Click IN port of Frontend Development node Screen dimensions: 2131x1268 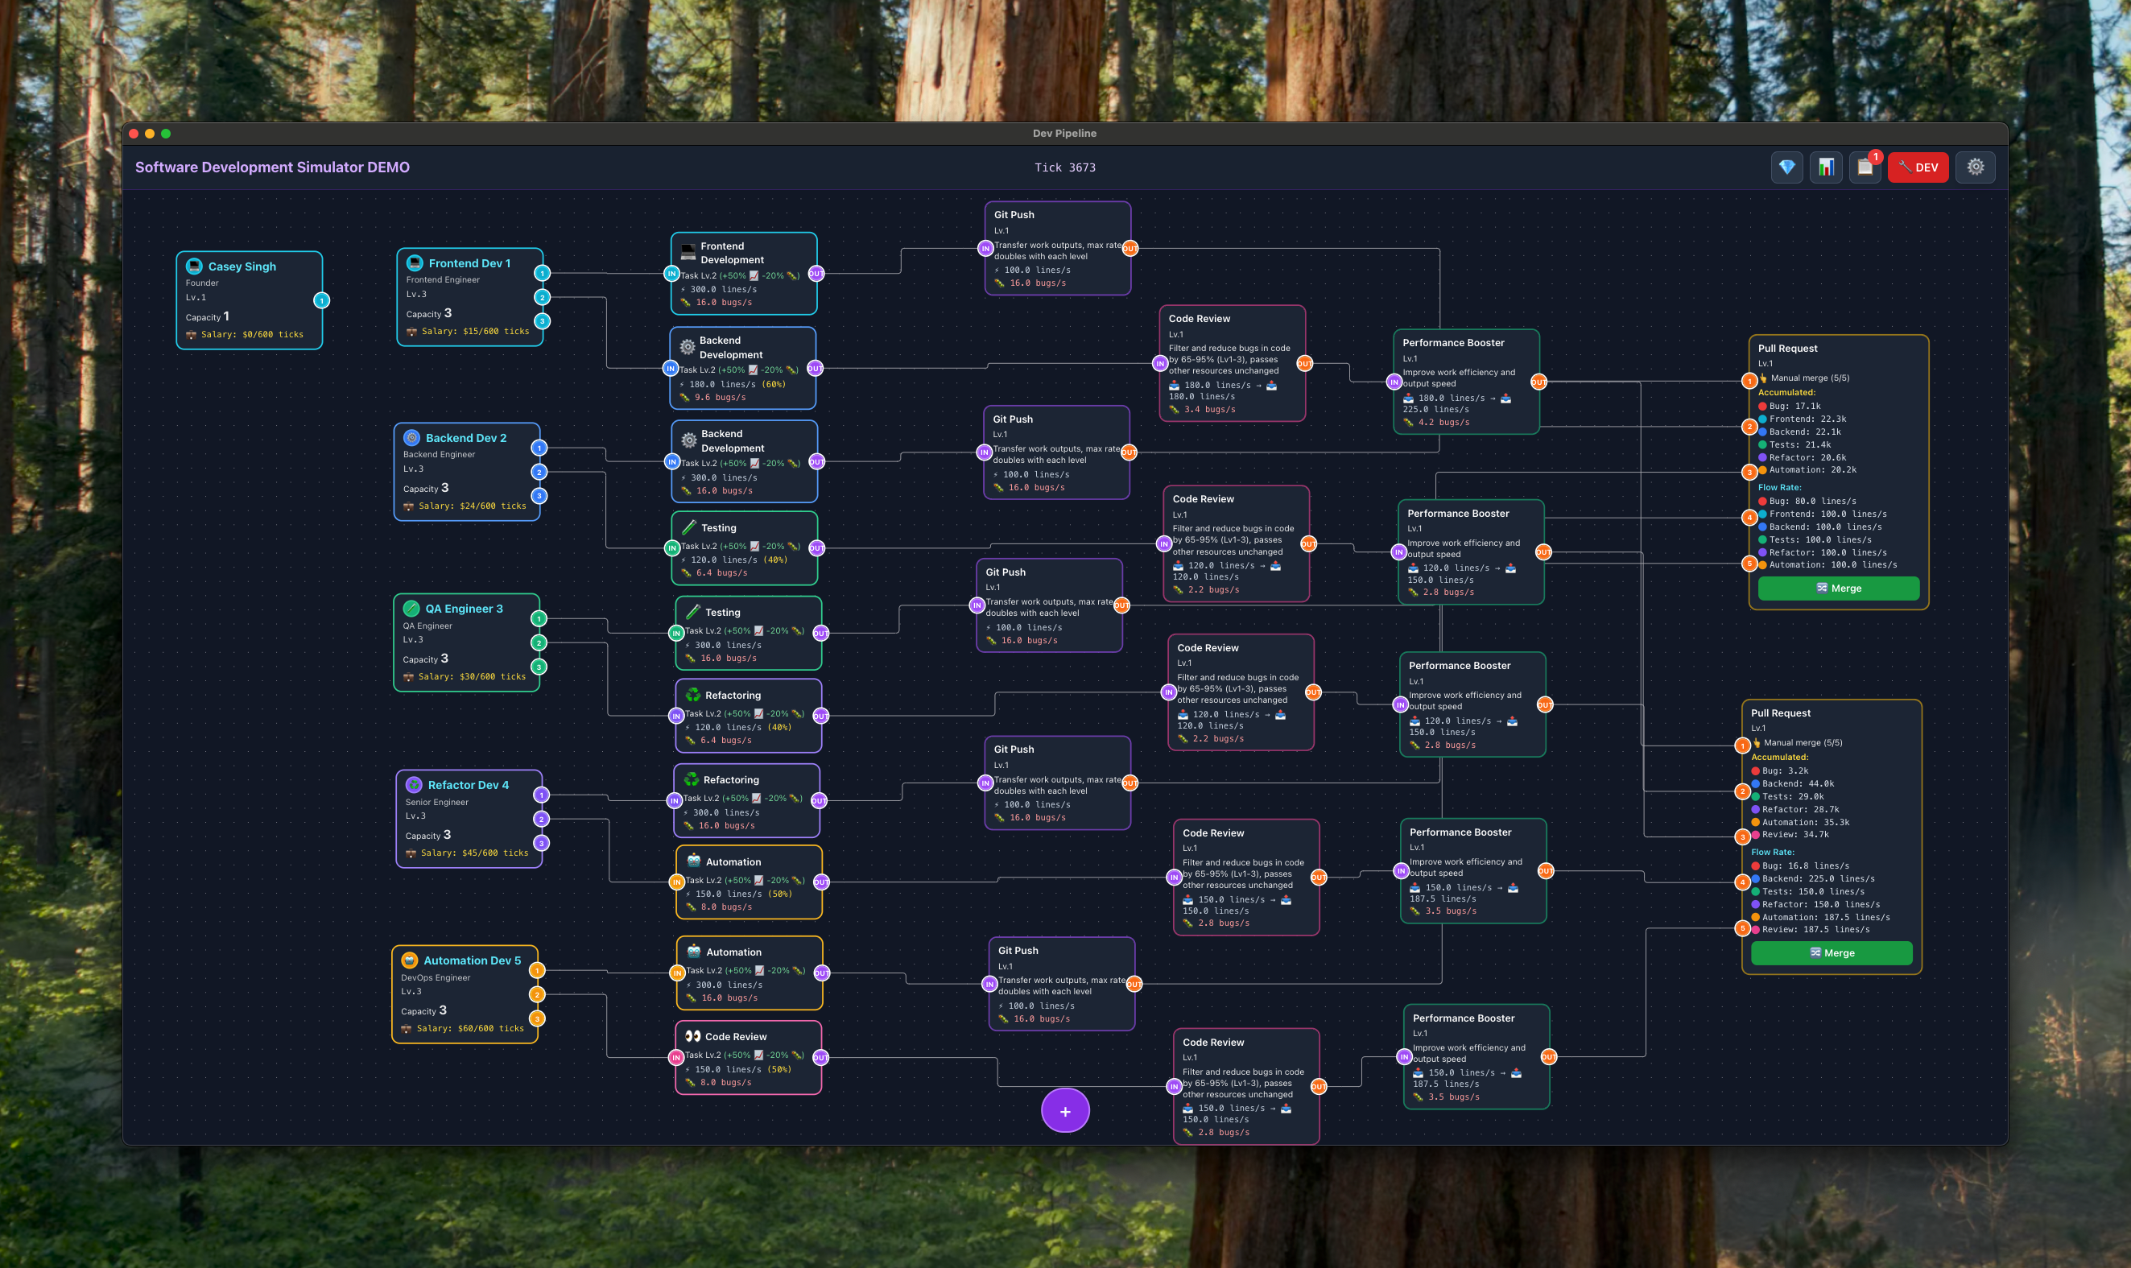click(x=671, y=275)
